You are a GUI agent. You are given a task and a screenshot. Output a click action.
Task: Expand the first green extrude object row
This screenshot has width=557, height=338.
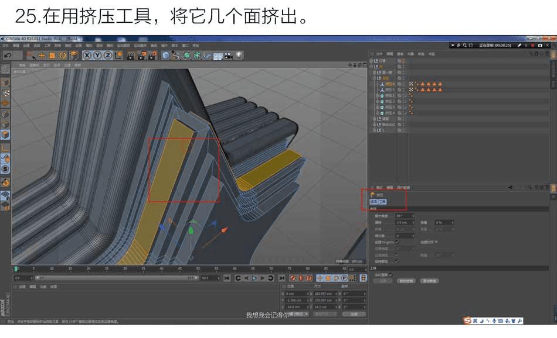pyautogui.click(x=378, y=96)
